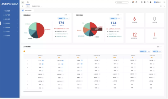
Task: Click the orange slice of the second pie chart
Action: pos(86,30)
